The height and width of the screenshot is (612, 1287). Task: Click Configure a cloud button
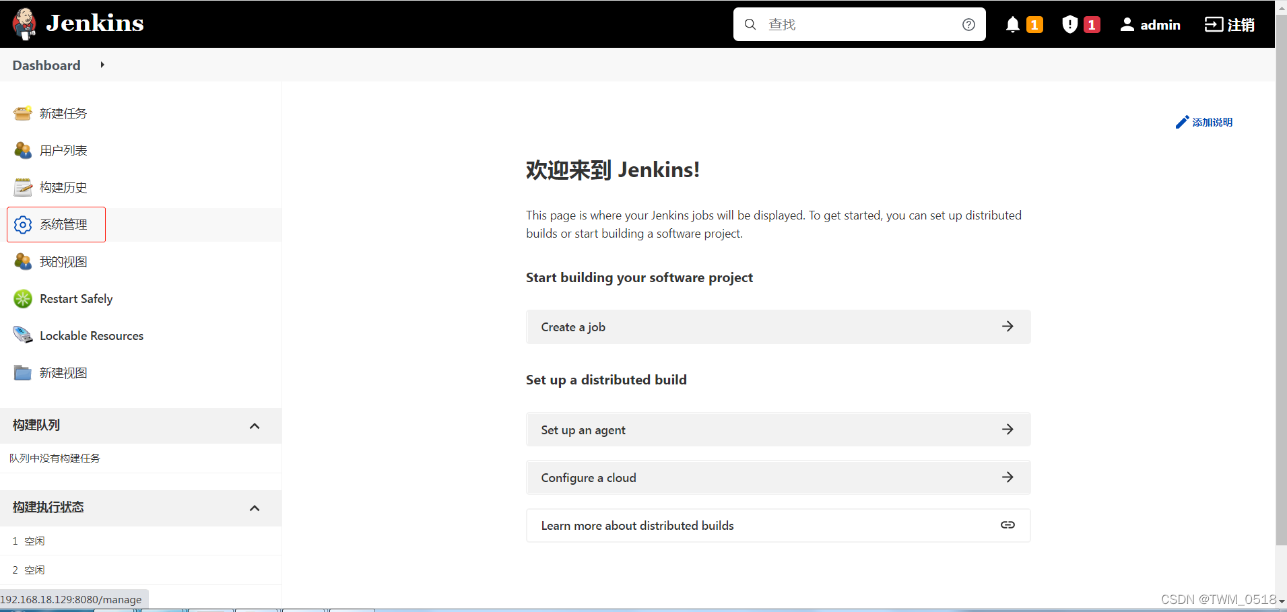(x=778, y=477)
